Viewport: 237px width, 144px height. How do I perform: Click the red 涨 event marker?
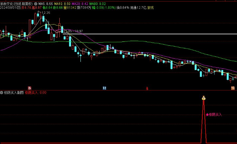tap(30, 88)
